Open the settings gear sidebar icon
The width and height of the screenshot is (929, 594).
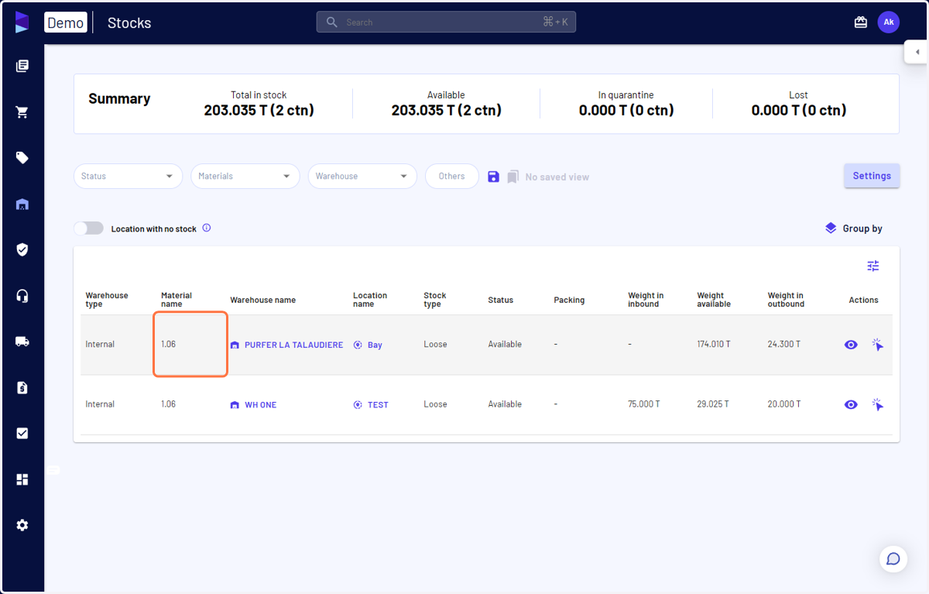tap(22, 525)
